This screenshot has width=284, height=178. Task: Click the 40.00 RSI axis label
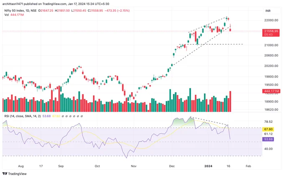point(268,149)
